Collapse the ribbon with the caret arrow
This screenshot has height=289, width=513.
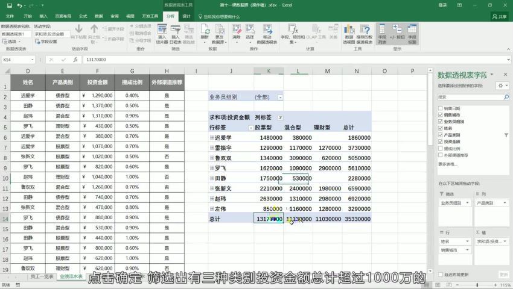[508, 49]
